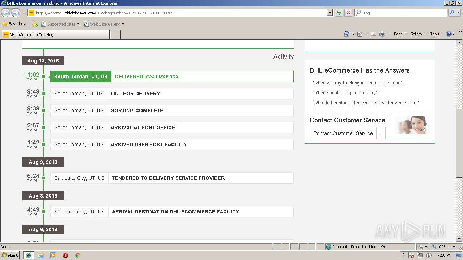Click the Aug 10, 2018 date label
This screenshot has width=463, height=260.
click(43, 61)
